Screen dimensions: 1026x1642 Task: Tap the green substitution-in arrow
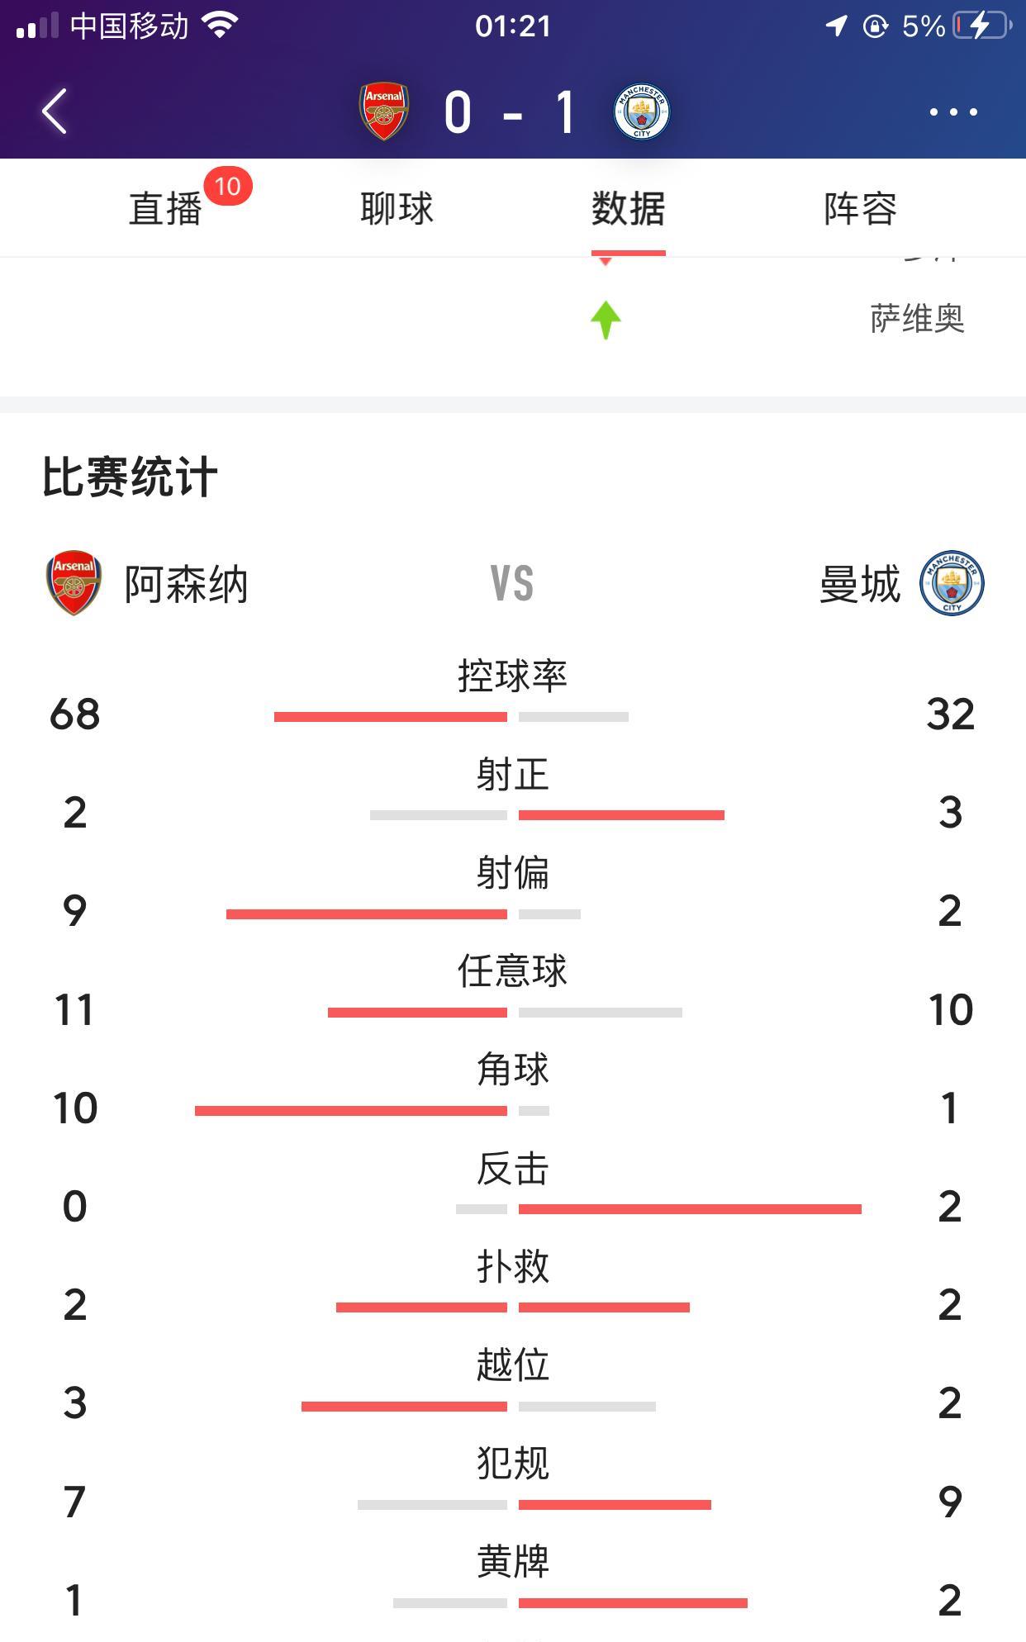[x=606, y=320]
